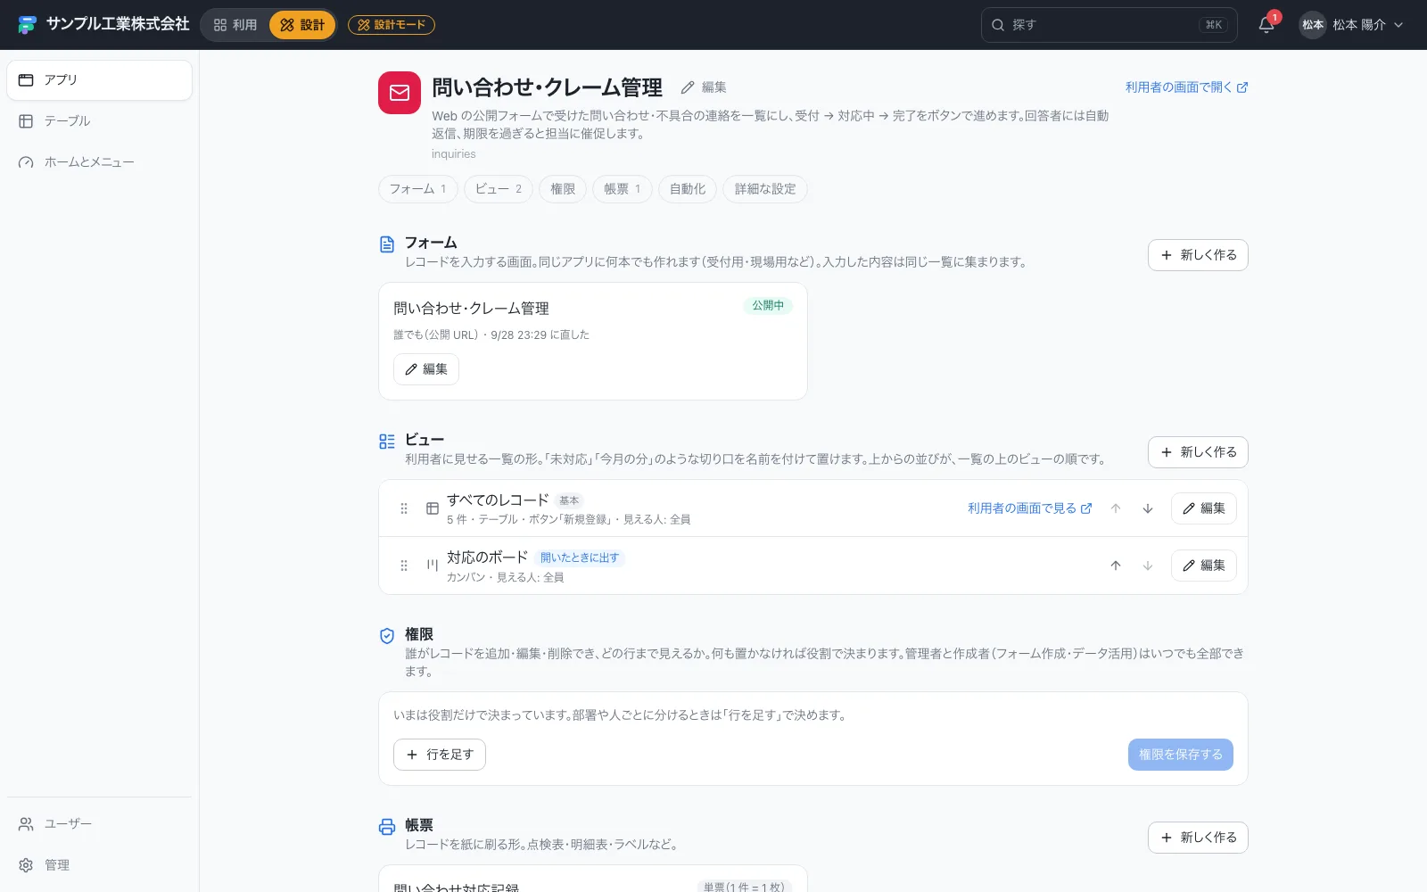Viewport: 1427px width, 892px height.
Task: Open the notification bell
Action: coord(1266,25)
